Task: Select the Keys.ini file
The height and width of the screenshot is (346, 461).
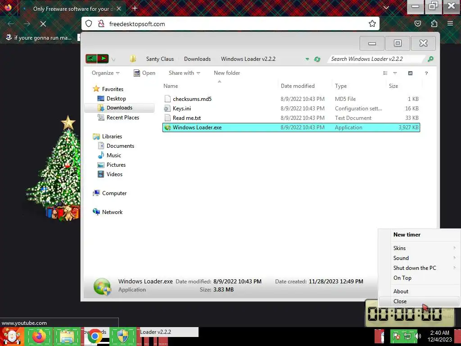Action: (x=291, y=108)
